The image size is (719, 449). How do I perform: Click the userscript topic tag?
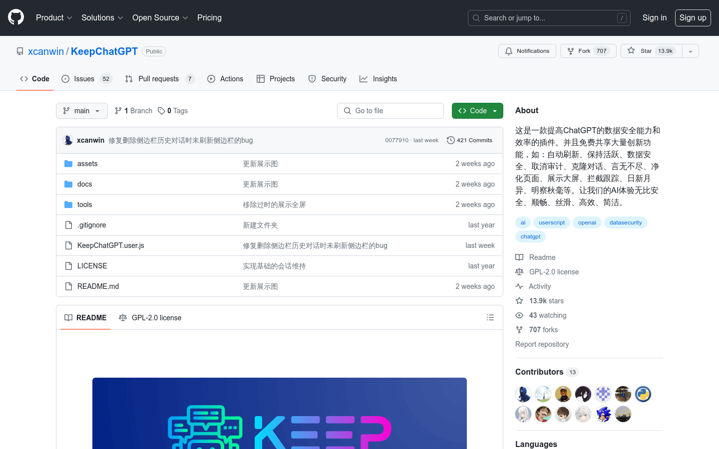[x=552, y=223]
